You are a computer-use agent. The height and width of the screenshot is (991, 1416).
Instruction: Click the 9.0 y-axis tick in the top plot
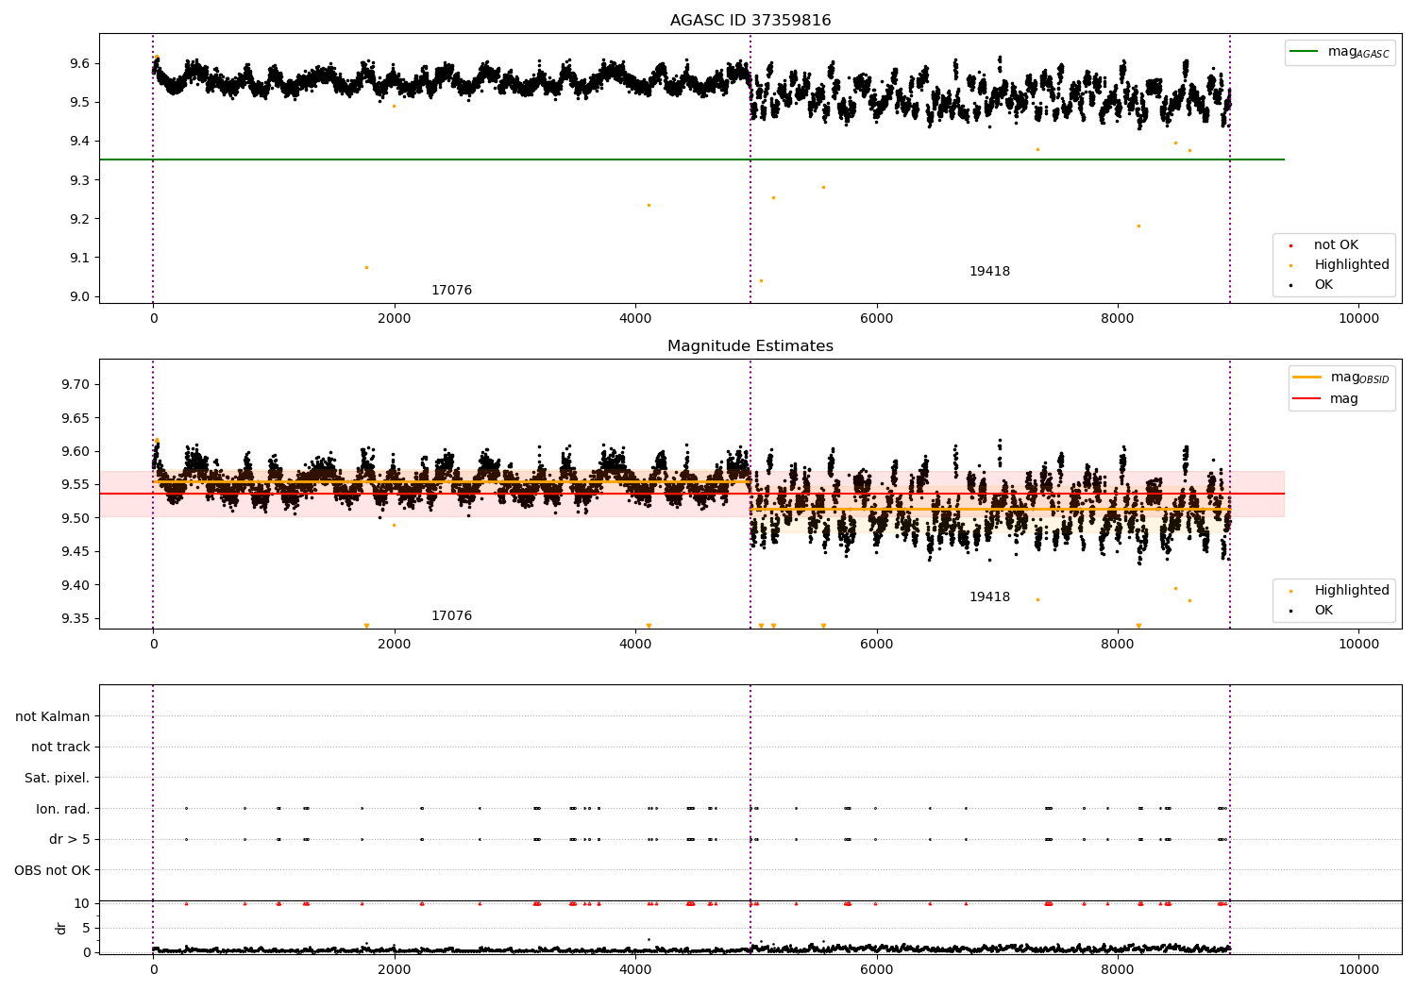tap(78, 296)
